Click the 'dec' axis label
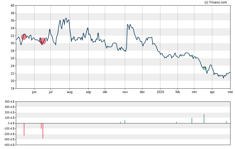This screenshot has height=149, width=235. click(x=142, y=92)
